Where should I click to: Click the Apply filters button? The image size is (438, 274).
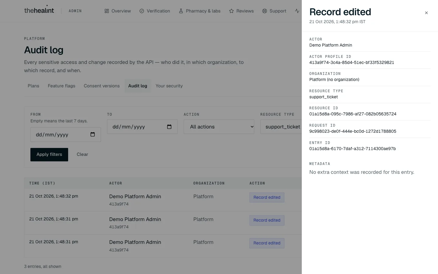(49, 155)
